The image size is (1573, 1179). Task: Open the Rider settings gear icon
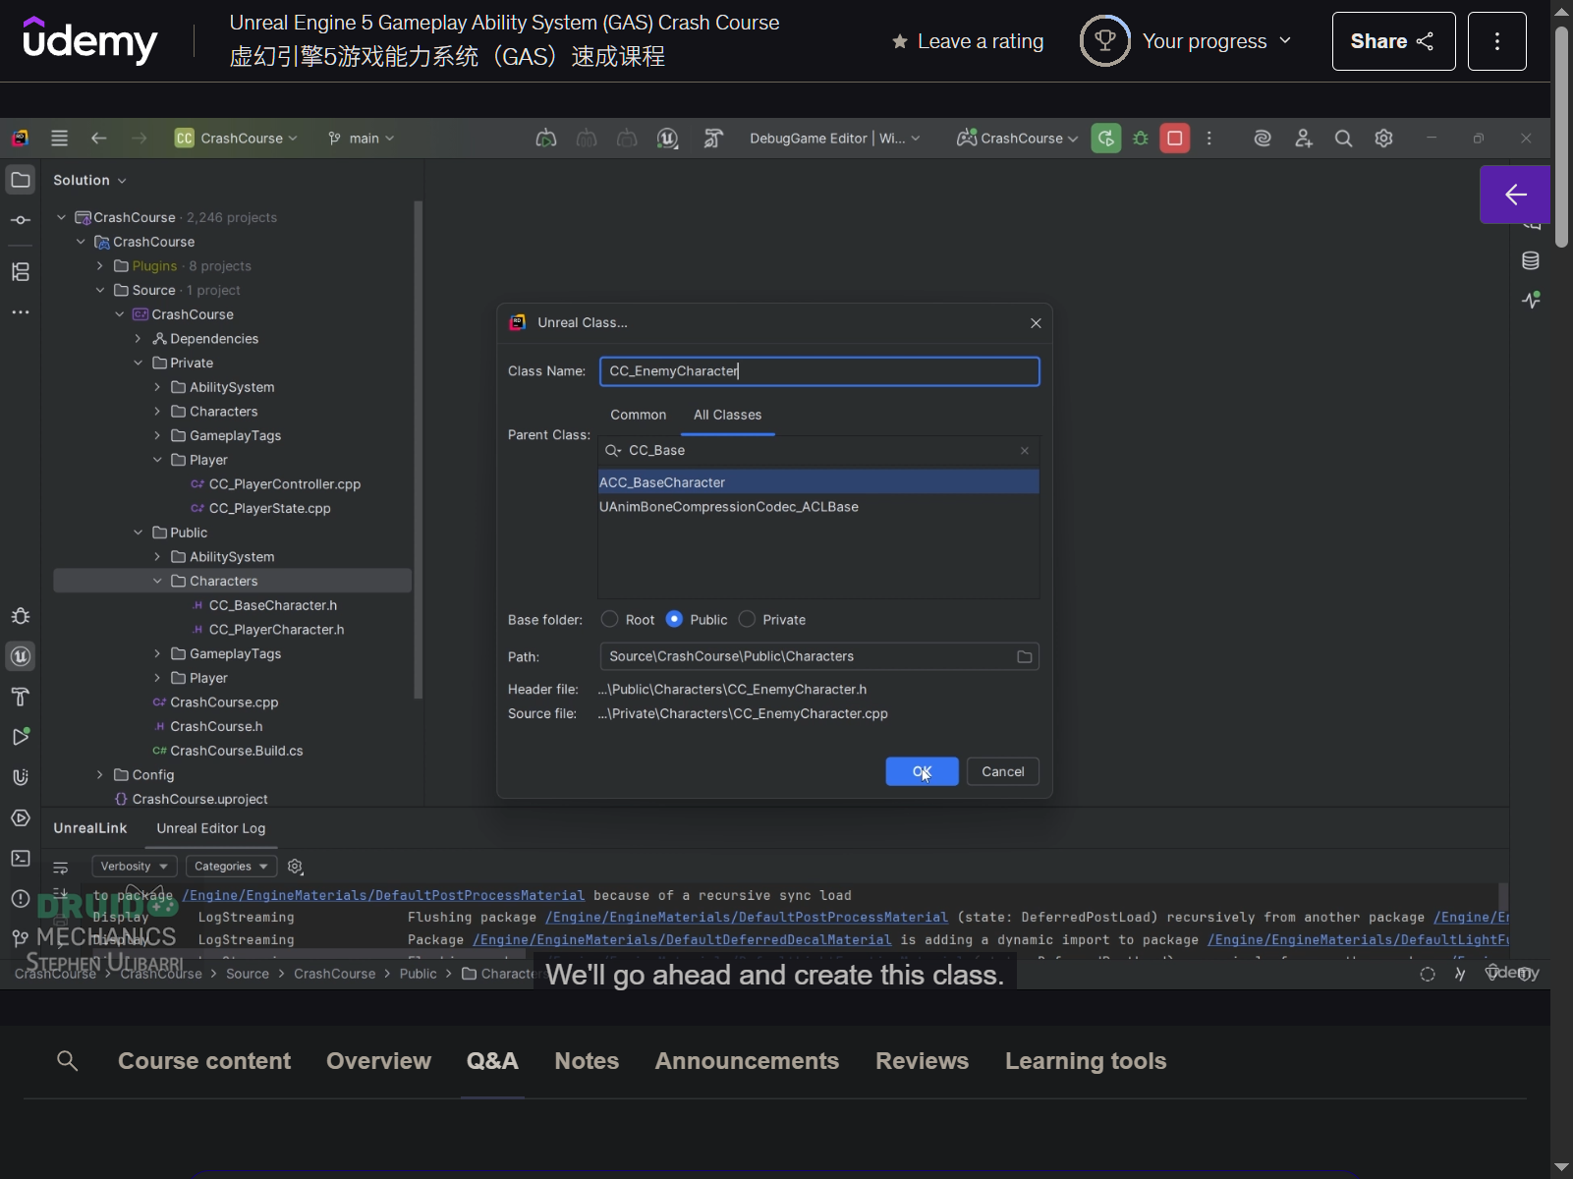point(1384,139)
